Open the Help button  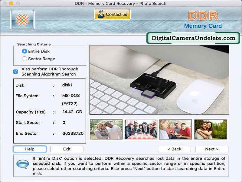(30, 149)
